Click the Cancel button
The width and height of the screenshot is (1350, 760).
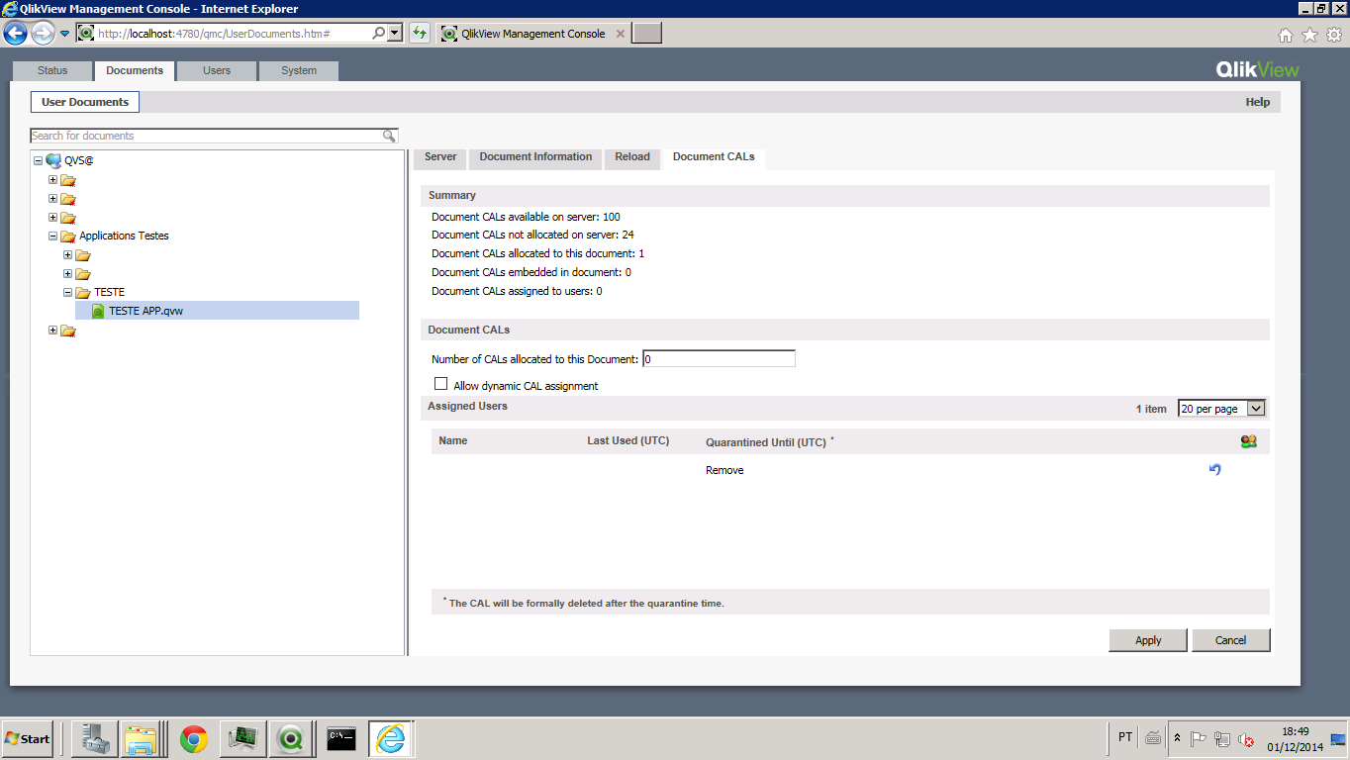pyautogui.click(x=1230, y=640)
